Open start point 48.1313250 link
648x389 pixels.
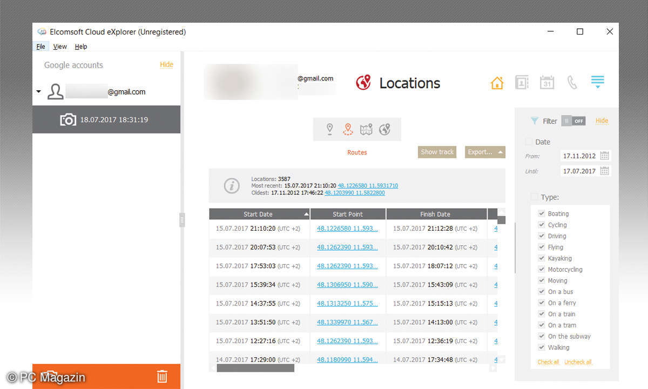(x=347, y=304)
